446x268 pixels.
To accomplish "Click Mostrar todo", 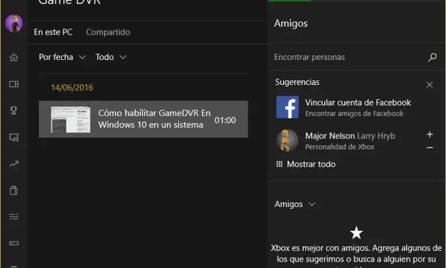I will click(x=311, y=164).
